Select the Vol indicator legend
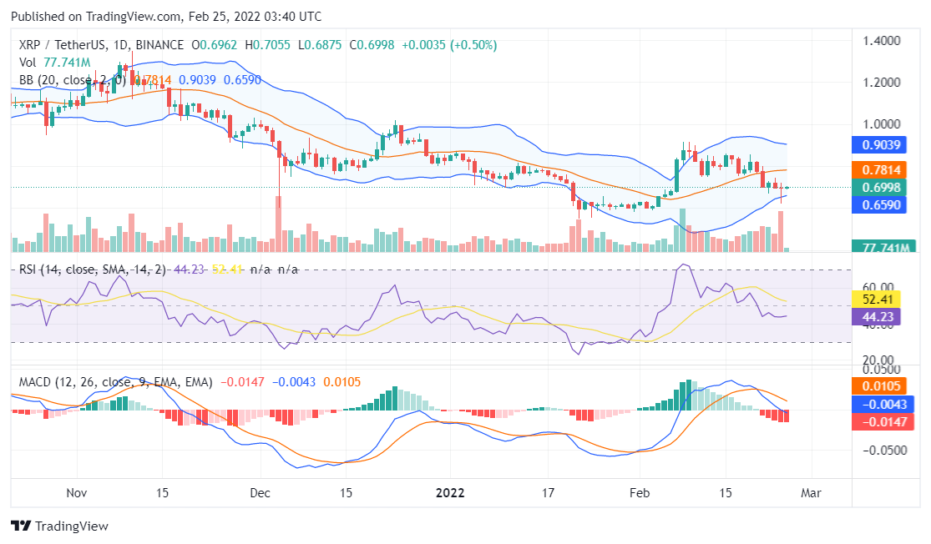This screenshot has height=544, width=931. pos(28,63)
